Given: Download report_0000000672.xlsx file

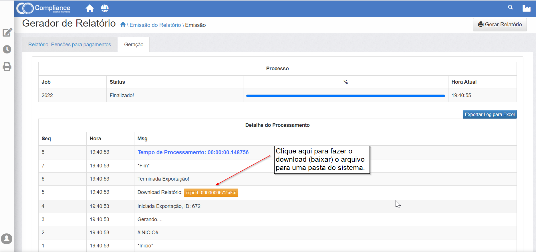Looking at the screenshot, I should coord(211,193).
